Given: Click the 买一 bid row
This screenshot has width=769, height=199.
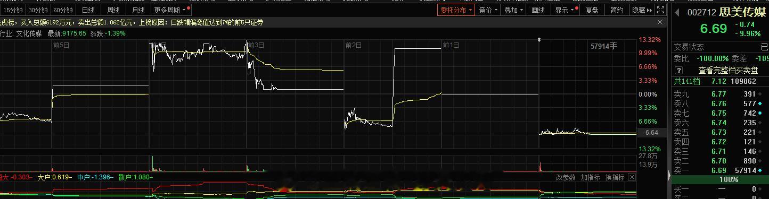Looking at the screenshot, I should (x=719, y=189).
